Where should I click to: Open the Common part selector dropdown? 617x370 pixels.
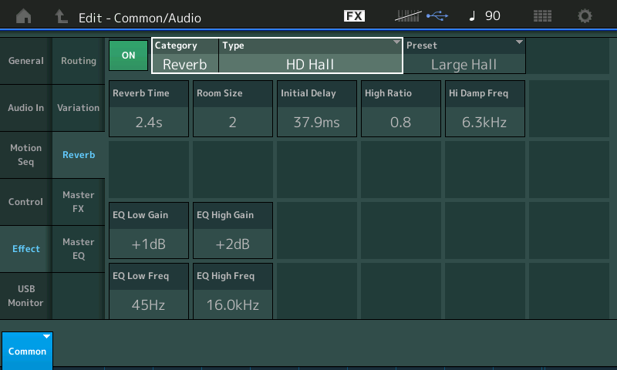[27, 351]
